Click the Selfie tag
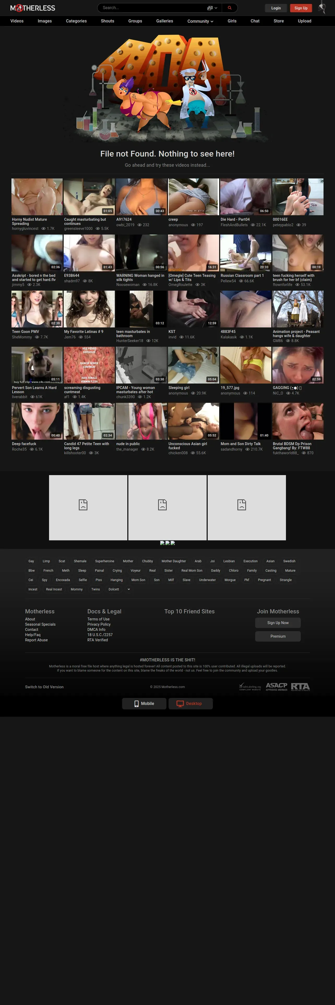This screenshot has height=1005, width=335. pyautogui.click(x=83, y=580)
